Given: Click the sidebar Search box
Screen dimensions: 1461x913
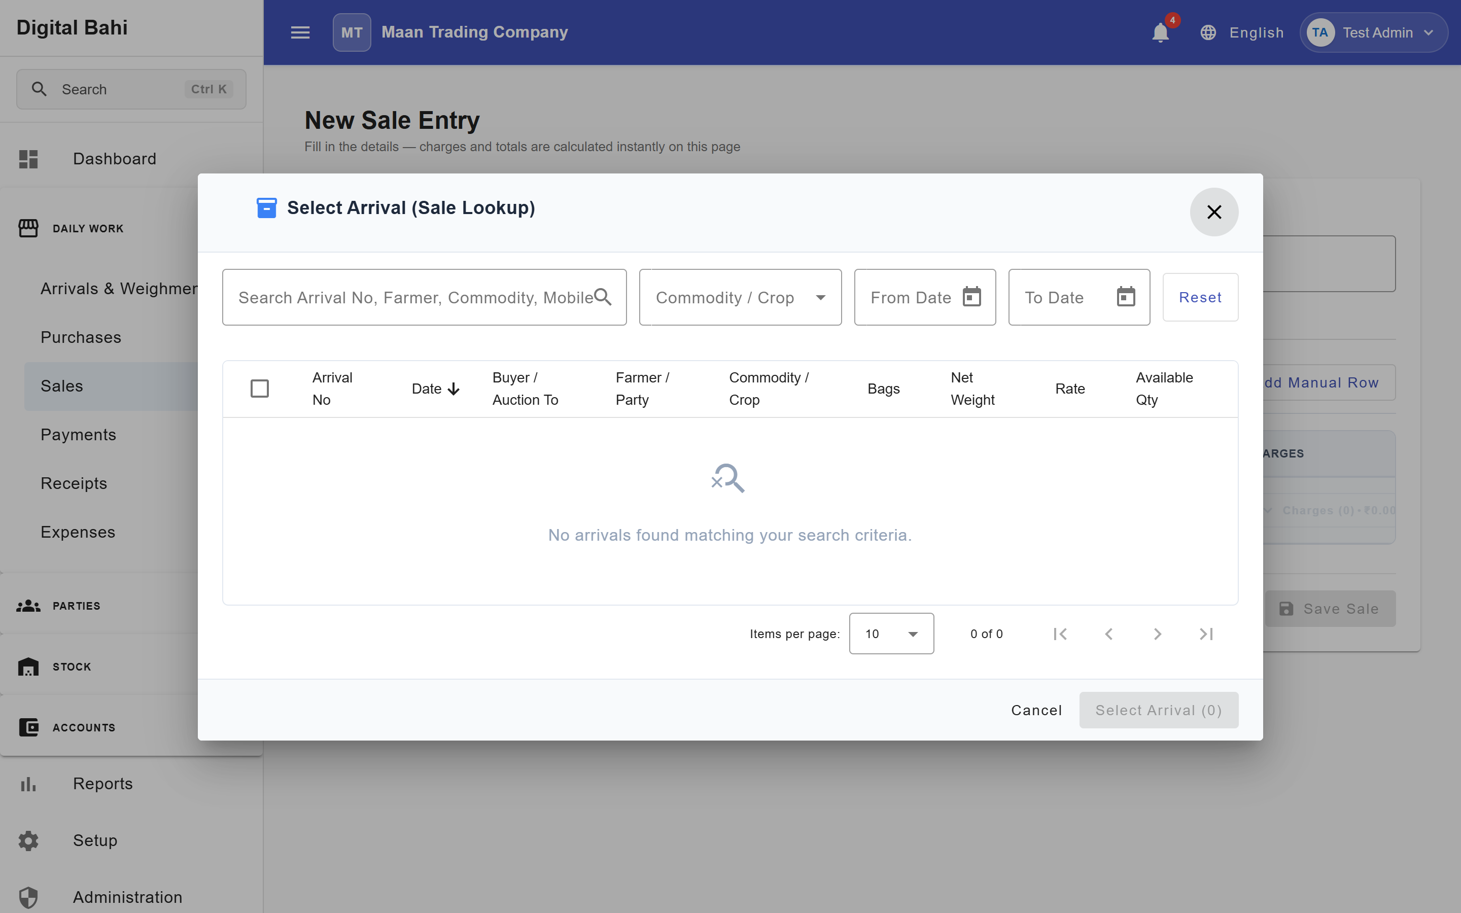Looking at the screenshot, I should (131, 89).
